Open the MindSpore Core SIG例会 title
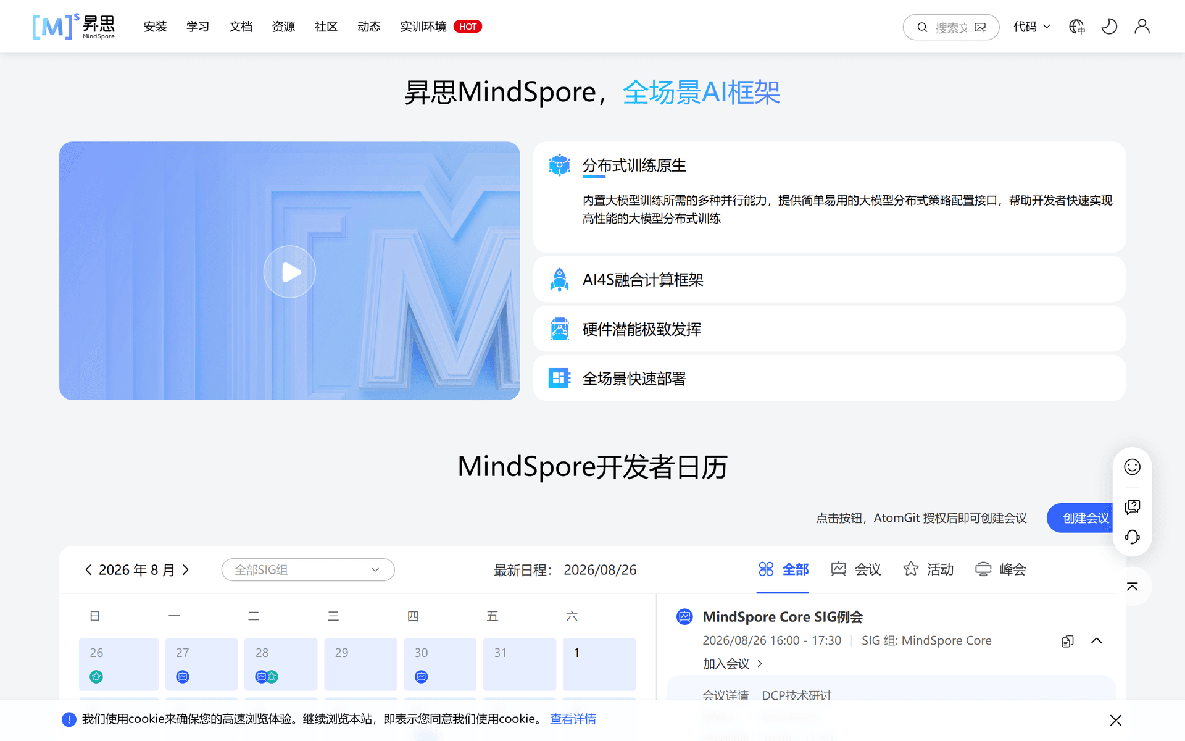 click(x=783, y=616)
